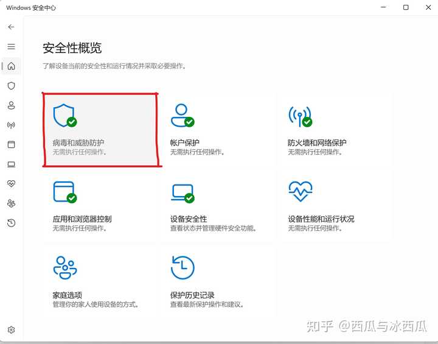
Task: Click shield icon on 病毒和威胁防护 card
Action: (x=65, y=116)
